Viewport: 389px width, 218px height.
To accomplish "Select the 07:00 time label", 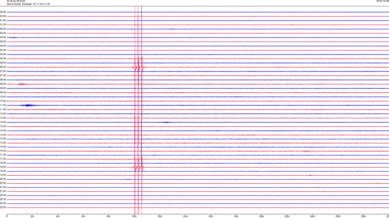I will (3, 71).
